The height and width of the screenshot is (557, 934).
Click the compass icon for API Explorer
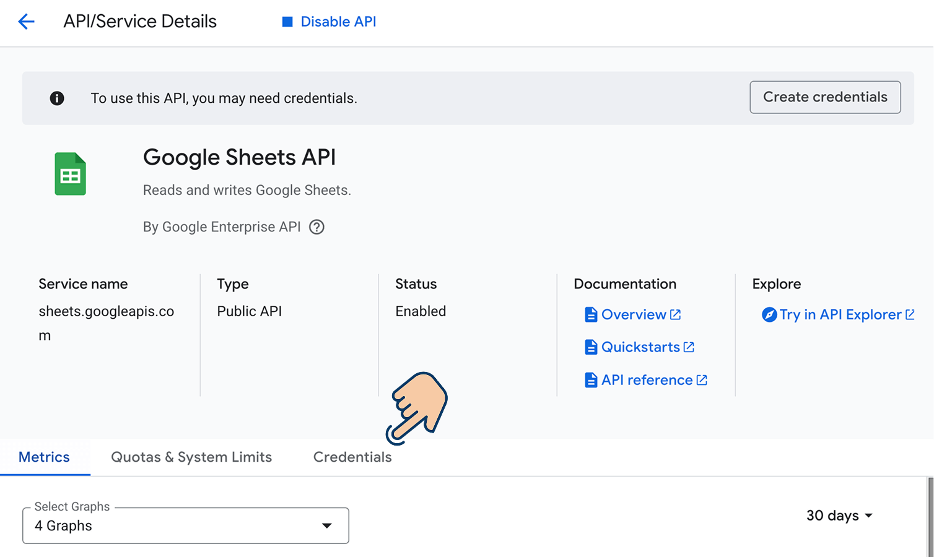coord(769,314)
